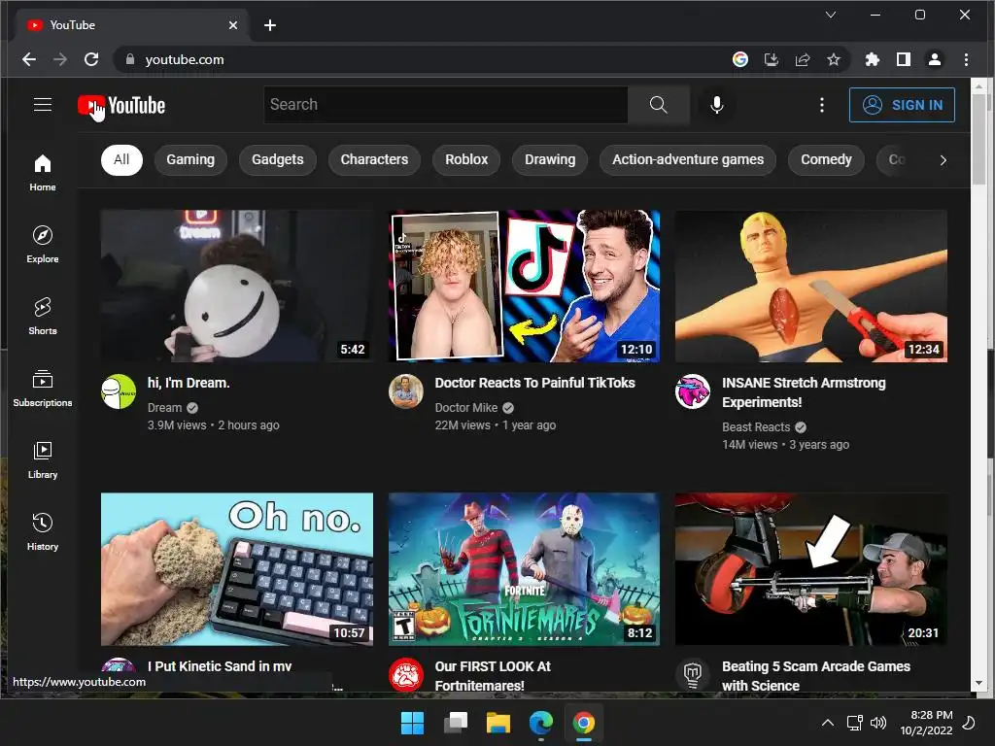Click into the Search input field
995x746 pixels.
point(446,105)
